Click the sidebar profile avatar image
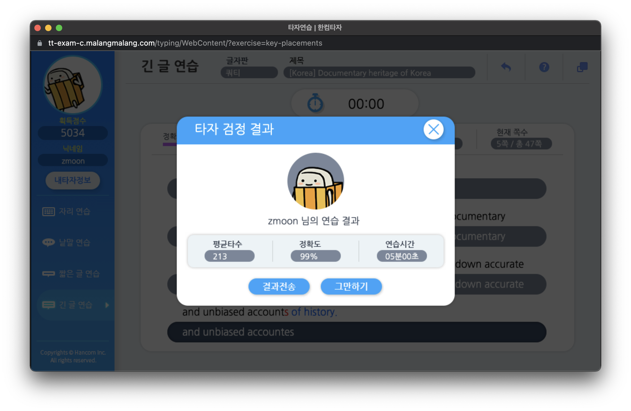 point(73,85)
